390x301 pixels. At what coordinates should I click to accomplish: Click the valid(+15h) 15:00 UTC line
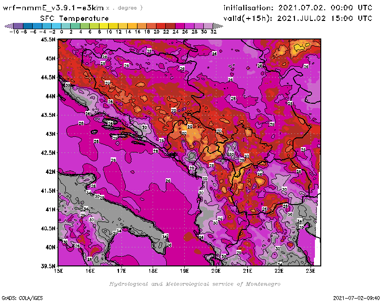[x=298, y=19]
